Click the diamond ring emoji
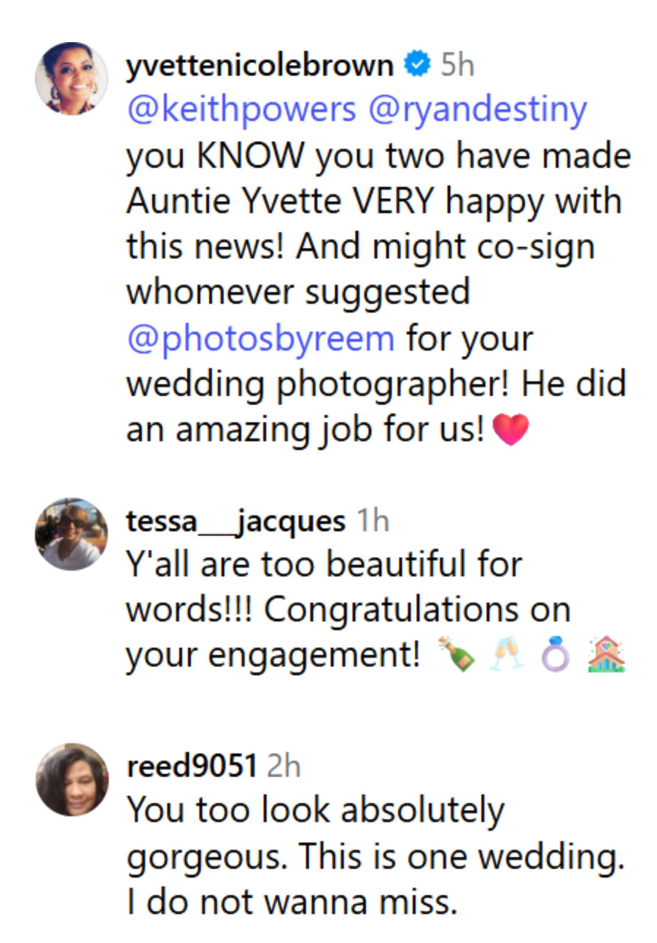Image resolution: width=657 pixels, height=943 pixels. pos(555,654)
